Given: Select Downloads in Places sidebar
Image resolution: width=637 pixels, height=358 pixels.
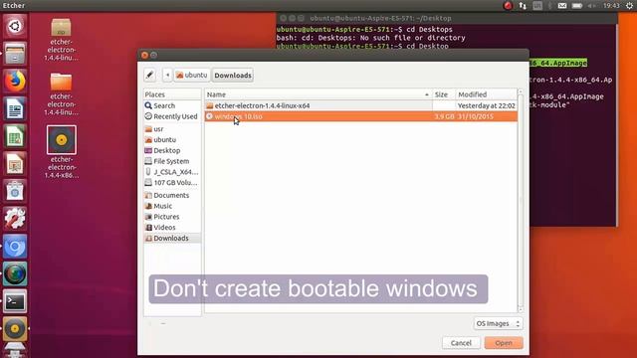Looking at the screenshot, I should pyautogui.click(x=172, y=239).
